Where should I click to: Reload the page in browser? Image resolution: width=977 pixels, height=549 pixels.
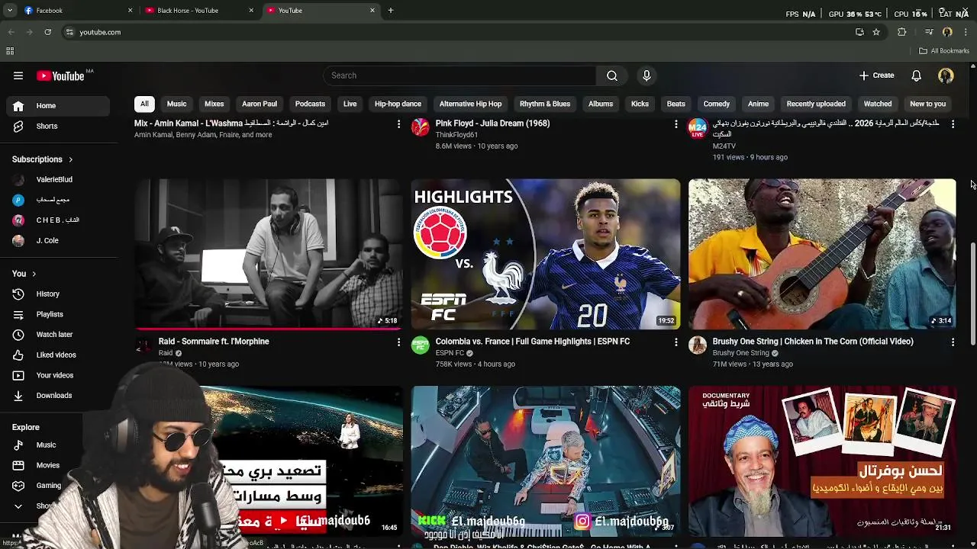tap(47, 32)
